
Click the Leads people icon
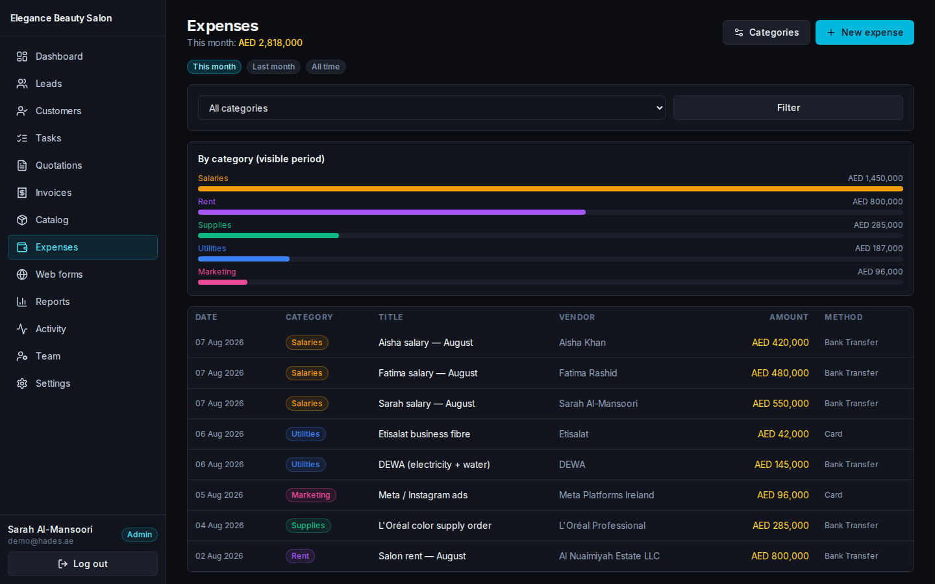tap(22, 84)
